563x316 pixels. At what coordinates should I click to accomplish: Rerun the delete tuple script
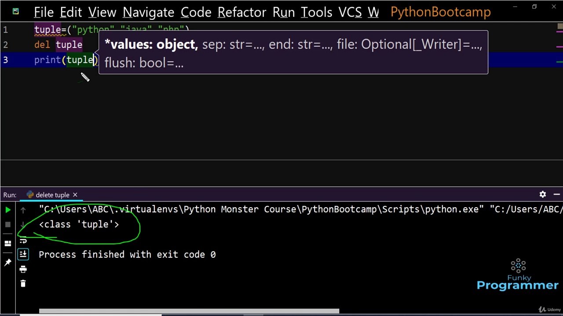(x=7, y=210)
